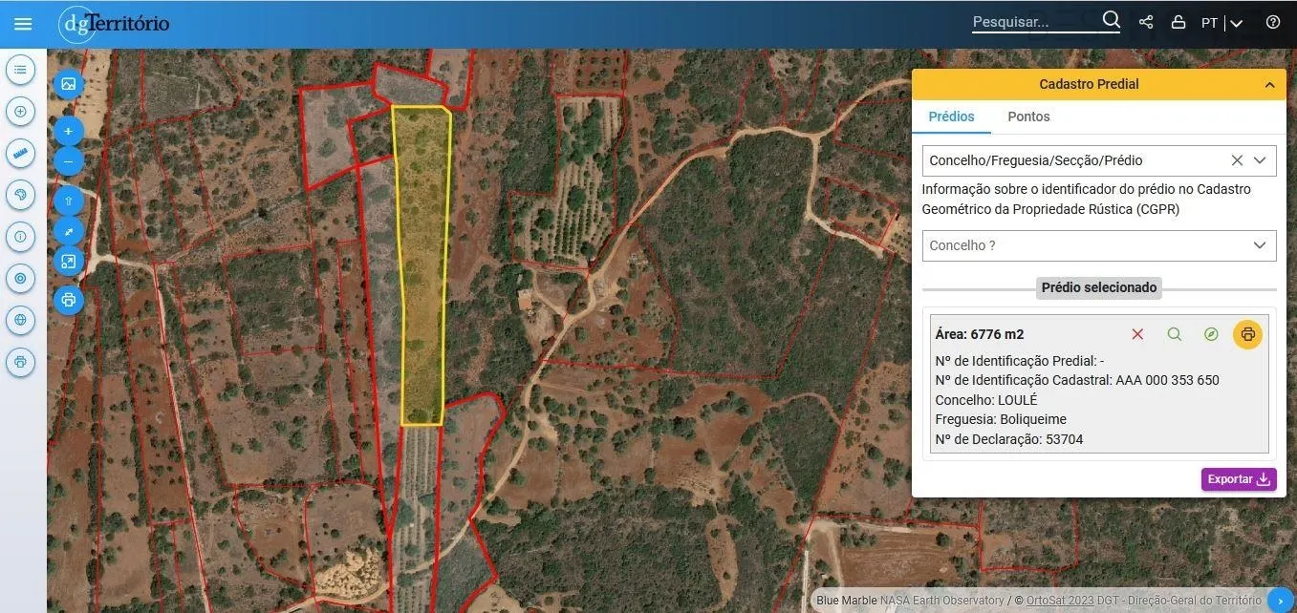
Task: Open the help question mark icon
Action: (1272, 23)
